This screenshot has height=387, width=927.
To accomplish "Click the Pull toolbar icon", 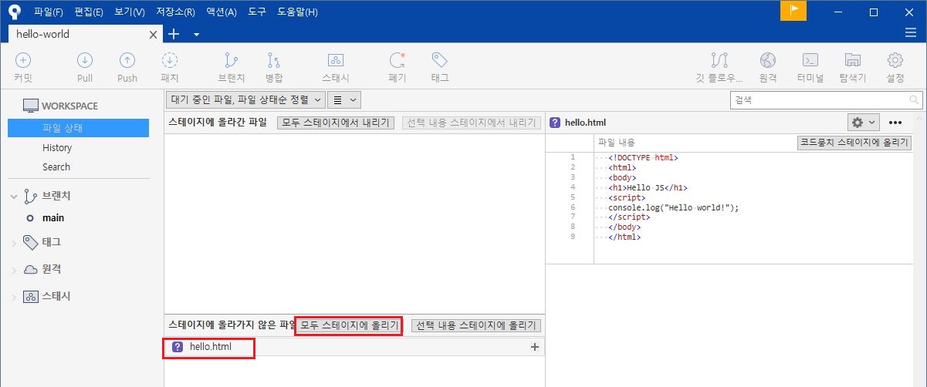I will pyautogui.click(x=85, y=60).
